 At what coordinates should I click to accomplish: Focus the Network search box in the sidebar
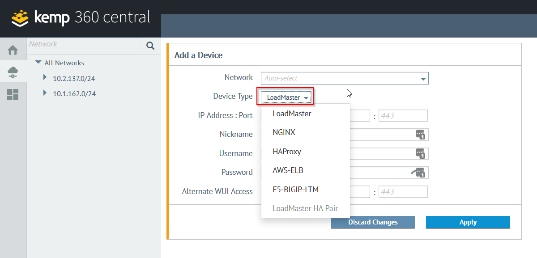(x=84, y=44)
